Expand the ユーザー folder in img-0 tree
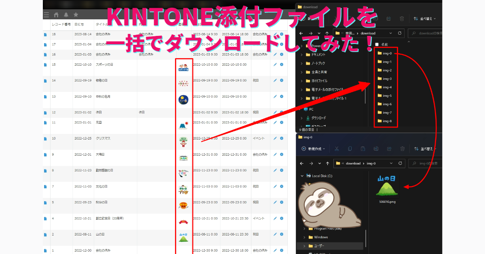 (x=305, y=246)
